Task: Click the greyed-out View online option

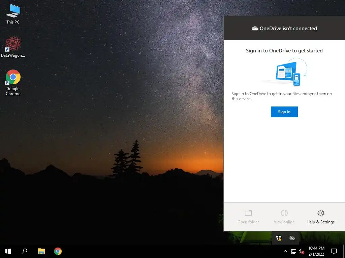Action: [284, 217]
